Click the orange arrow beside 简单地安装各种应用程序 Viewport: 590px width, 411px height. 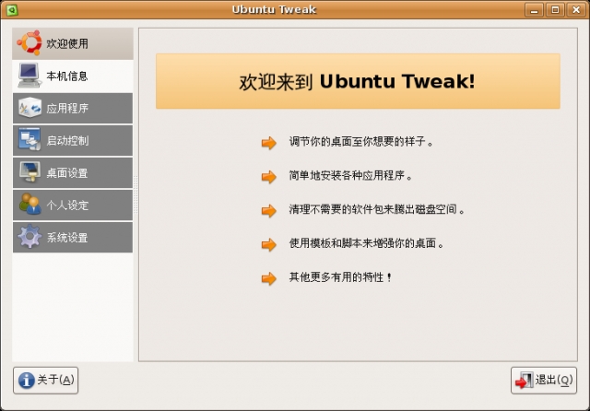click(269, 177)
